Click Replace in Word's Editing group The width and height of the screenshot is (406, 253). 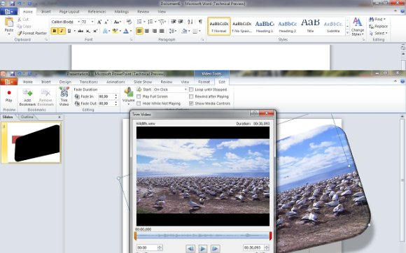(x=378, y=27)
